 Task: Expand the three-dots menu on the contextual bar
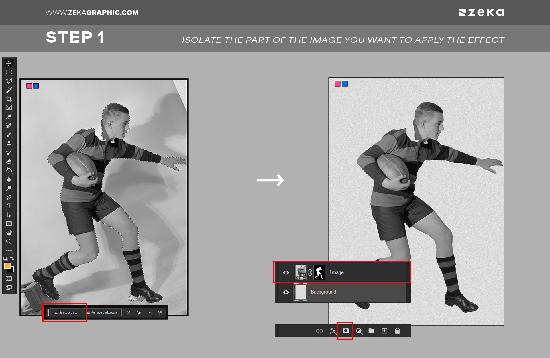(149, 313)
